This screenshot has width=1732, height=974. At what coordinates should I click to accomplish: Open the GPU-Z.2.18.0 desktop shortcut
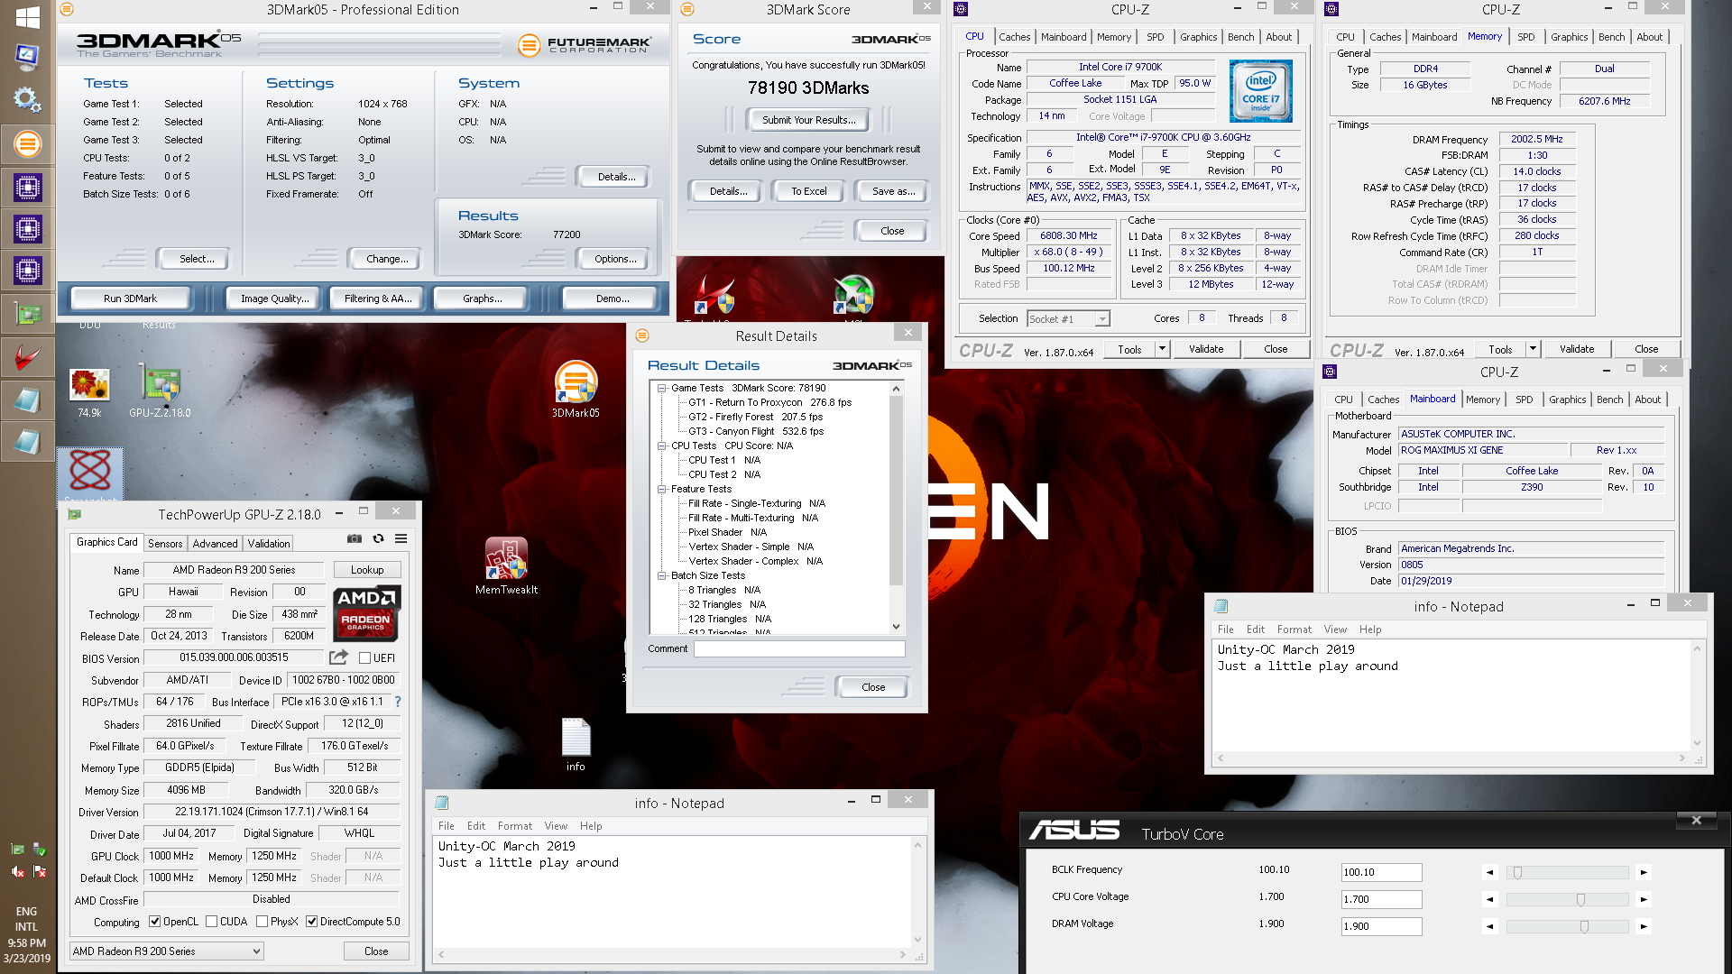click(160, 390)
